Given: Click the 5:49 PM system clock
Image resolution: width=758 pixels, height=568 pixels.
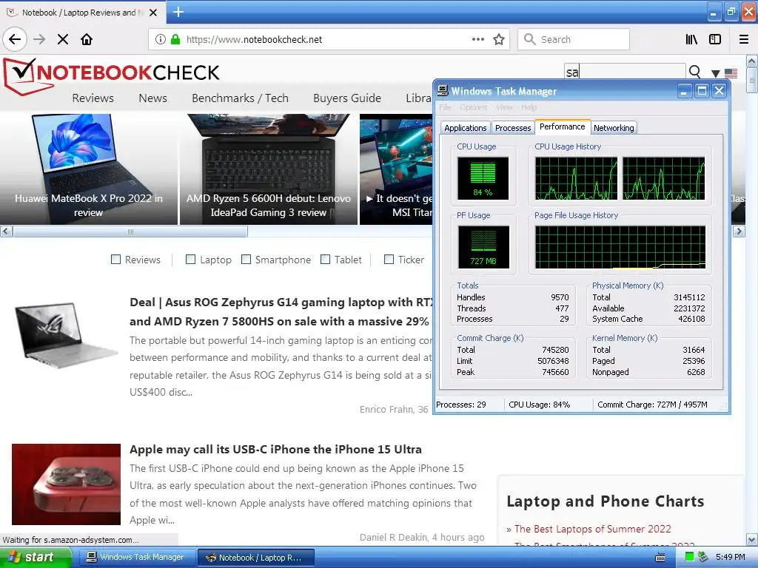Looking at the screenshot, I should click(730, 557).
